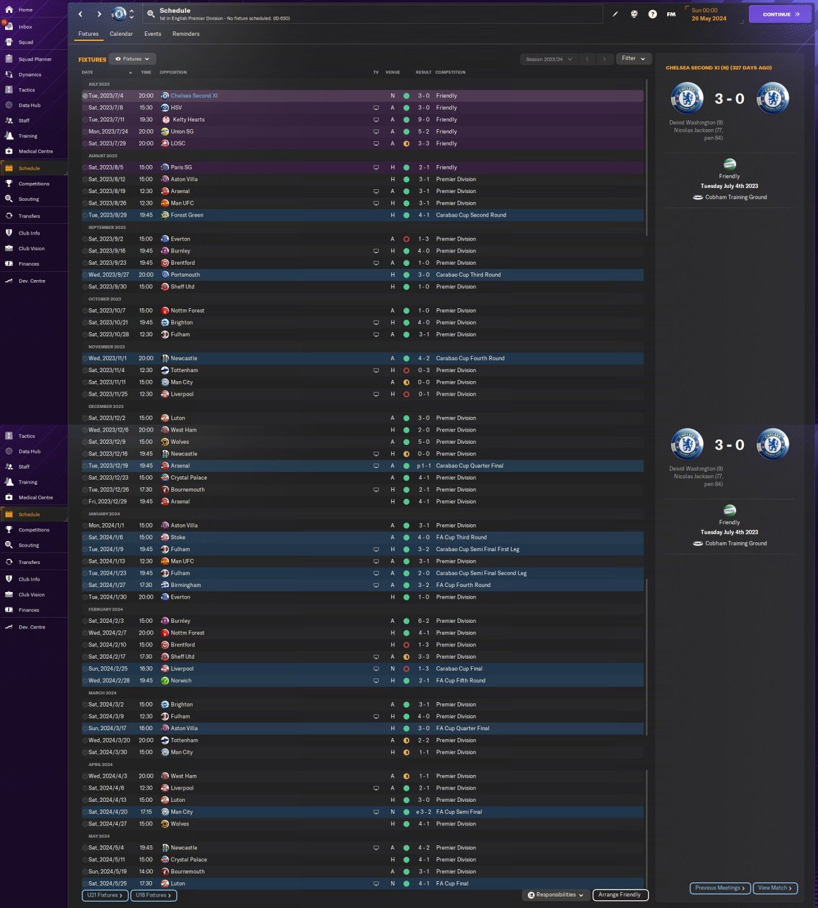Click the TV icon in the Kelty Hearts row
The image size is (818, 908).
pyautogui.click(x=376, y=120)
